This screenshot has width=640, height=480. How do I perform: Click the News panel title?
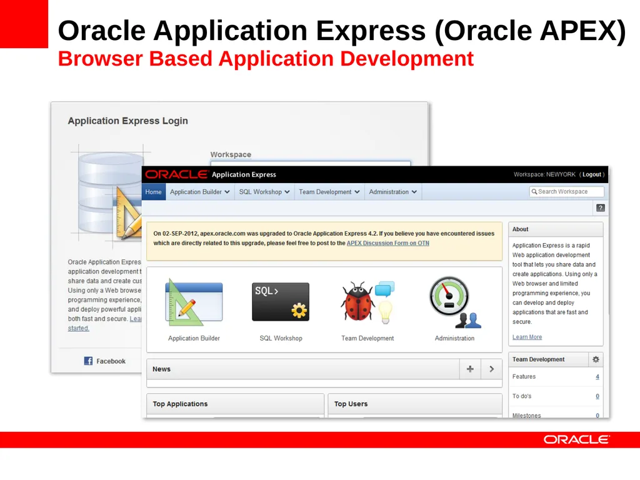click(162, 369)
